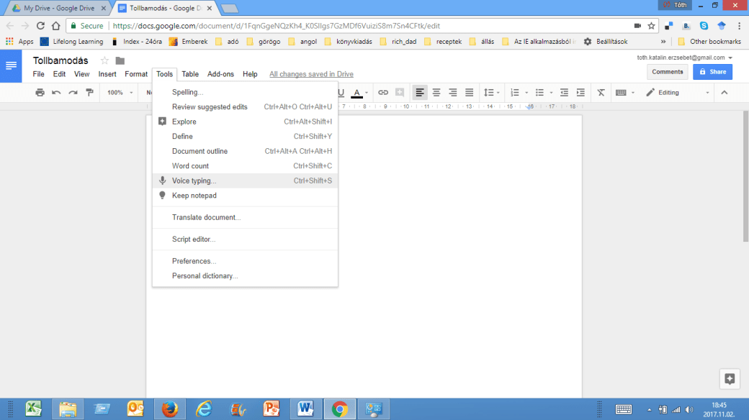Open the Editing mode dropdown
The height and width of the screenshot is (420, 749).
pos(677,93)
